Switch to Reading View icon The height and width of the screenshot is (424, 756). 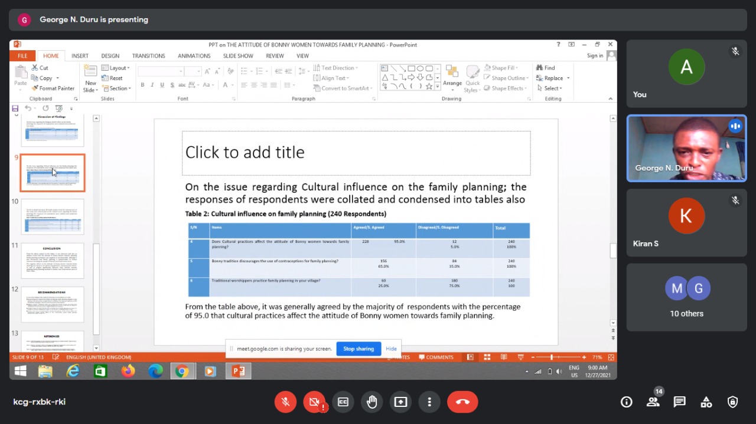click(504, 357)
